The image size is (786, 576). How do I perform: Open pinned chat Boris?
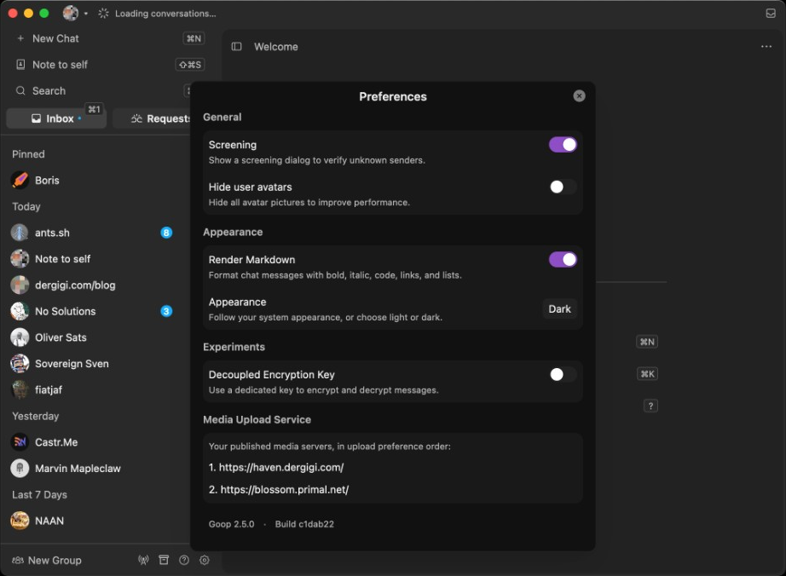[95, 181]
